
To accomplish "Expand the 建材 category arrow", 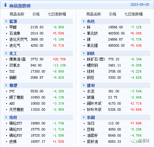I will point(84,85).
